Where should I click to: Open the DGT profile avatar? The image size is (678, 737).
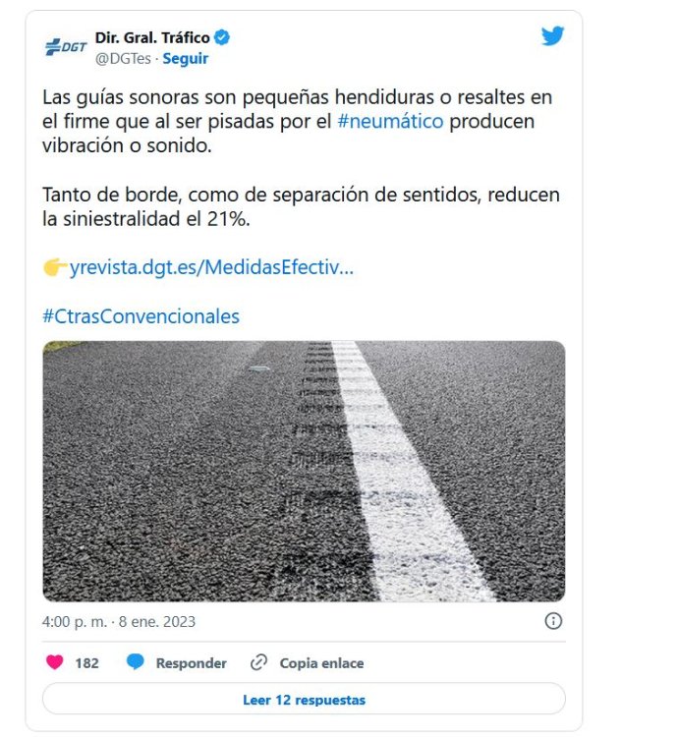coord(66,47)
